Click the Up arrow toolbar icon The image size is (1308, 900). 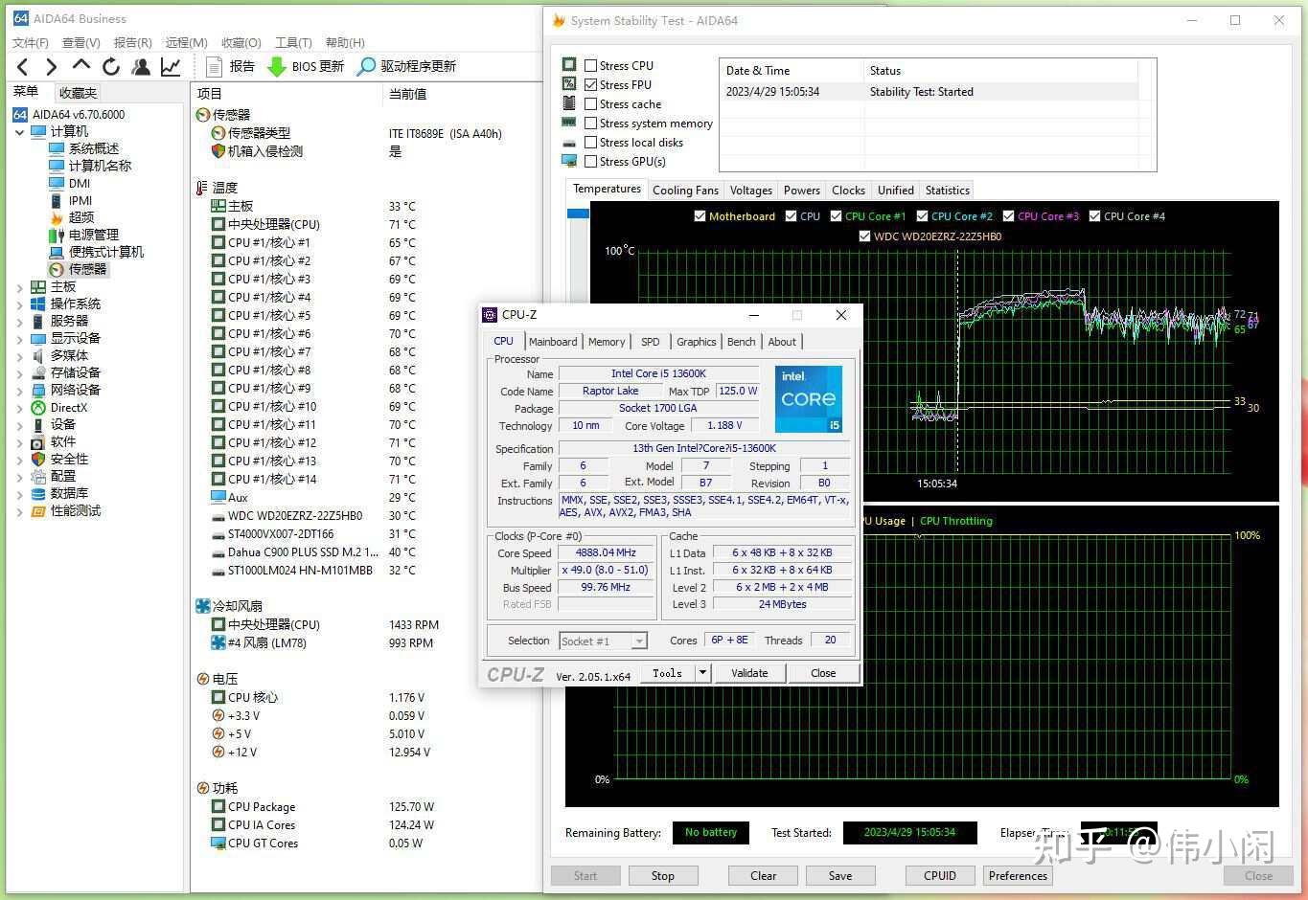pyautogui.click(x=81, y=65)
